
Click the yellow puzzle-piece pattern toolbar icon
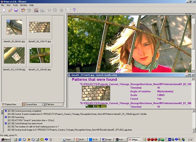(x=23, y=10)
